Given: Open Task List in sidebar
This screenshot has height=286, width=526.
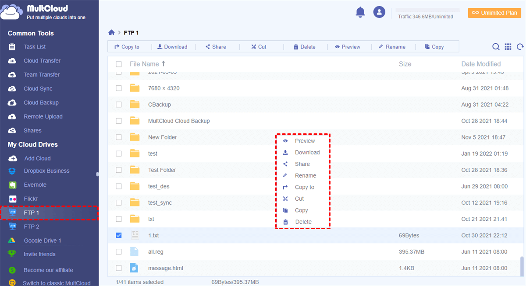Looking at the screenshot, I should [x=35, y=47].
